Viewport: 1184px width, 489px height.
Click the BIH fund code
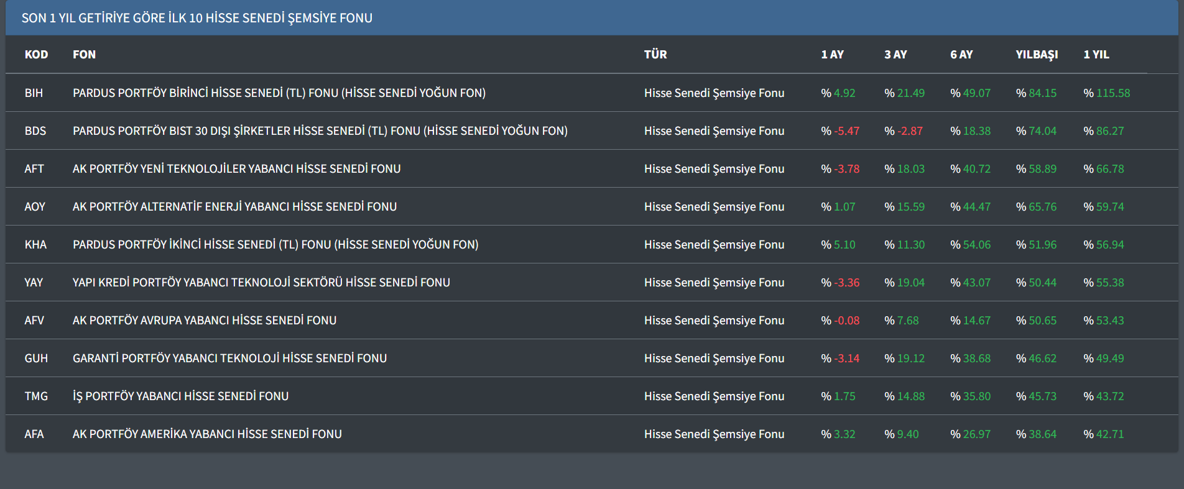click(34, 93)
